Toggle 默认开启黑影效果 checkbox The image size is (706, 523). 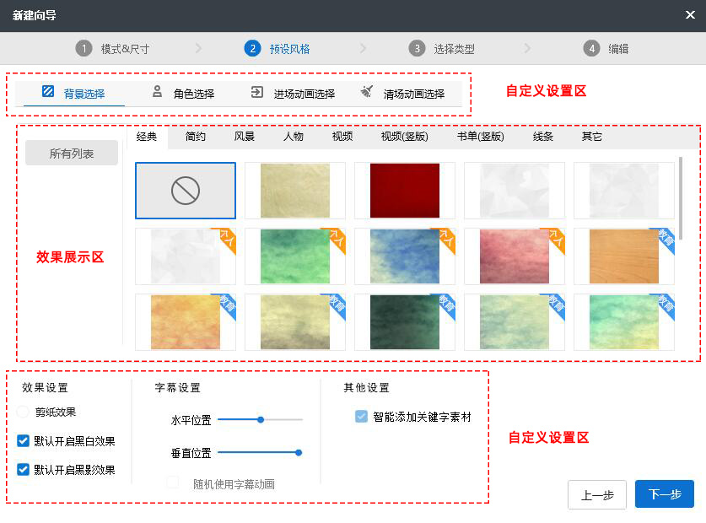coord(24,469)
